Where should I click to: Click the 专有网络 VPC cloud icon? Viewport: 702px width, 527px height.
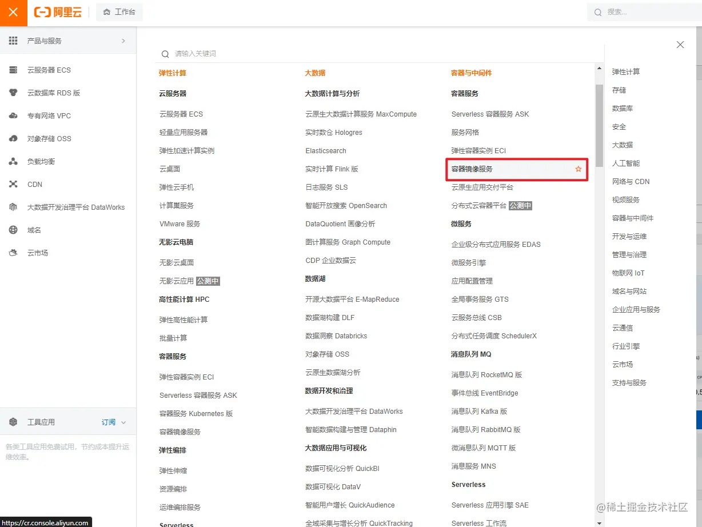pyautogui.click(x=13, y=115)
